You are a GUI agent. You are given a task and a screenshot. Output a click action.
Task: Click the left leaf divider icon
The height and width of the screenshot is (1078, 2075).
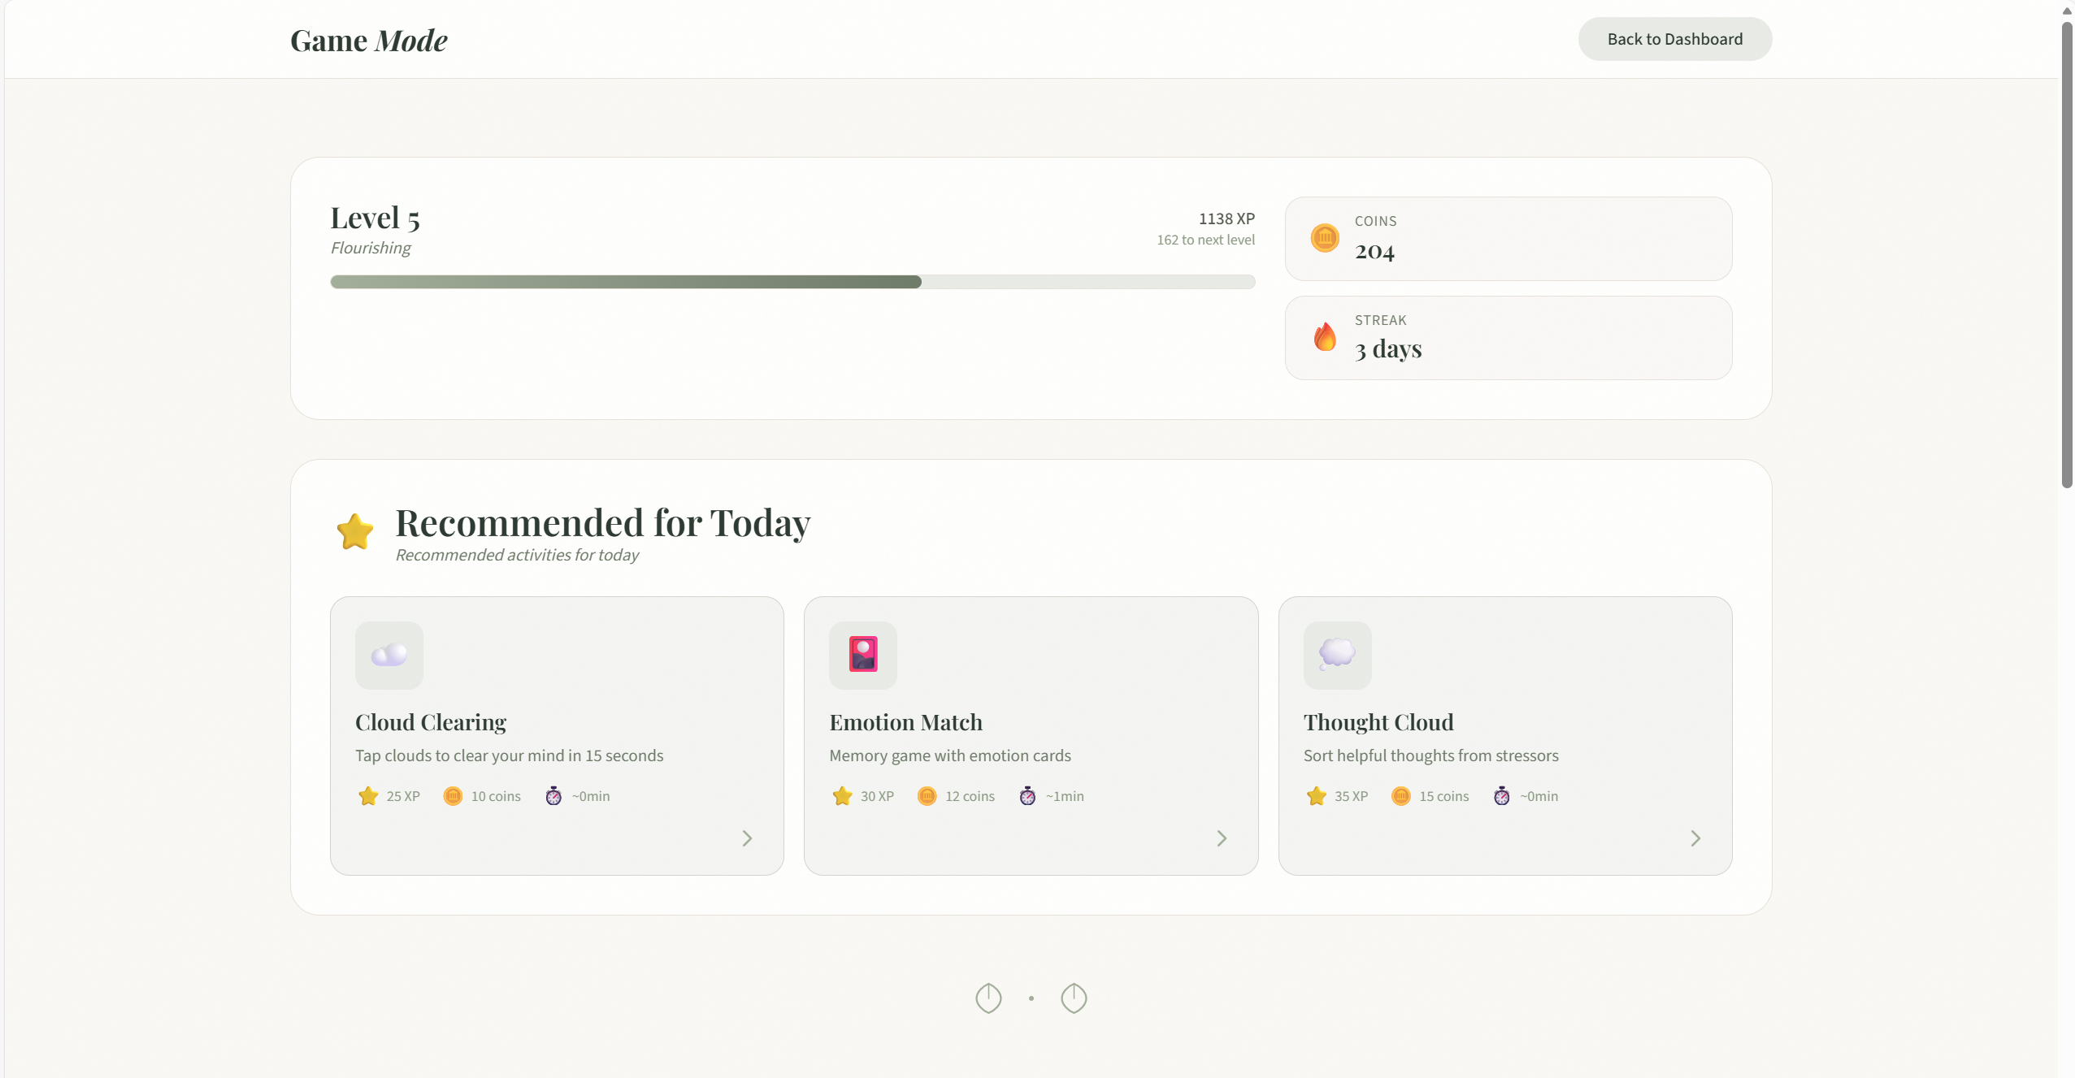coord(988,998)
